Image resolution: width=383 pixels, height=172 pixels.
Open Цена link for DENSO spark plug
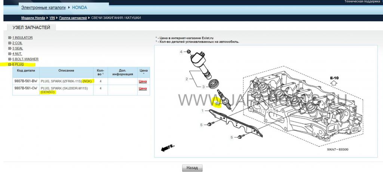point(143,89)
